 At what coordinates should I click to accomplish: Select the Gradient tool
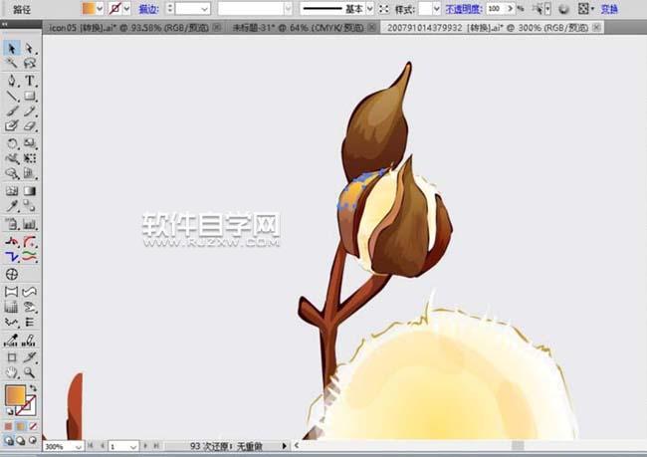[x=29, y=191]
